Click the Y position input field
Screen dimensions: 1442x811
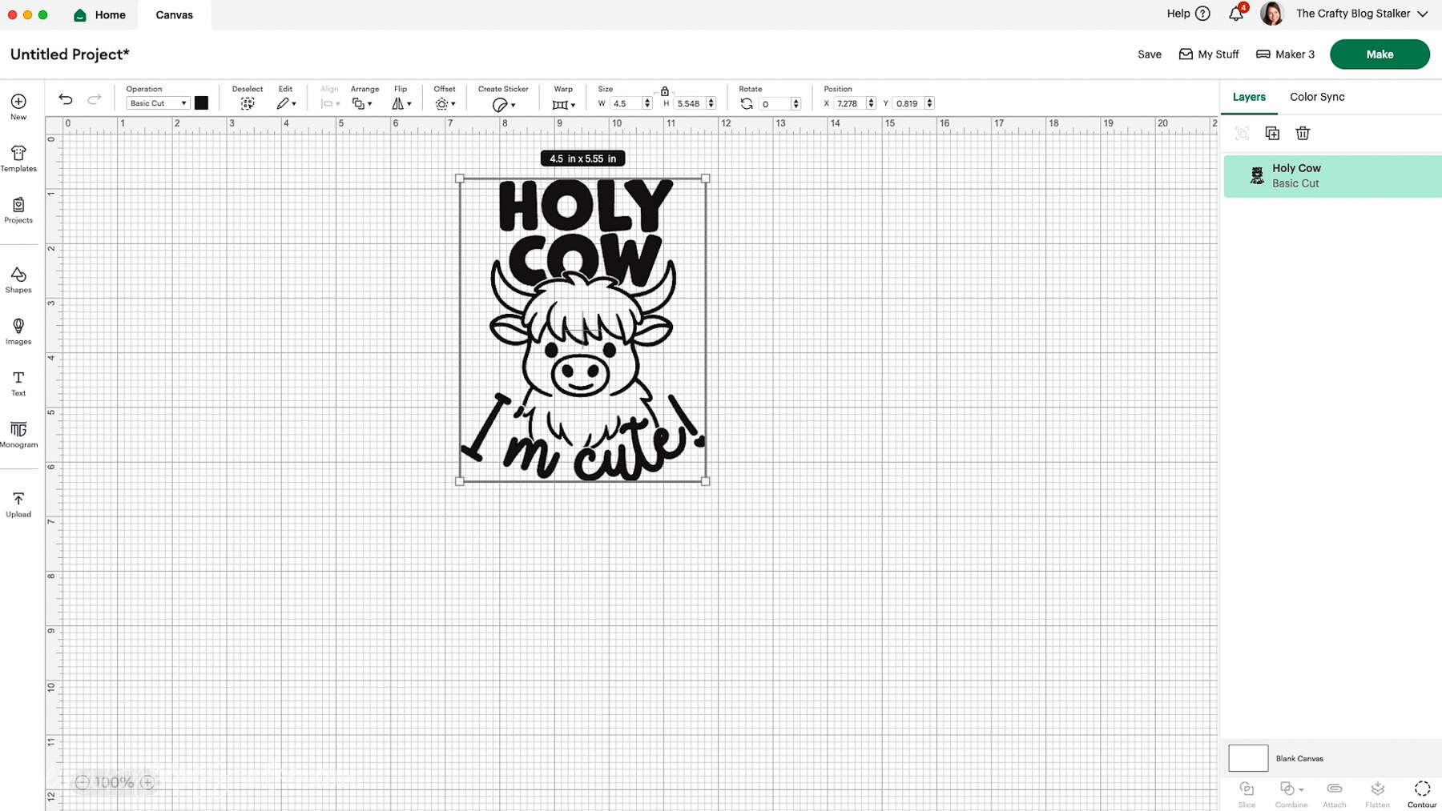[908, 103]
